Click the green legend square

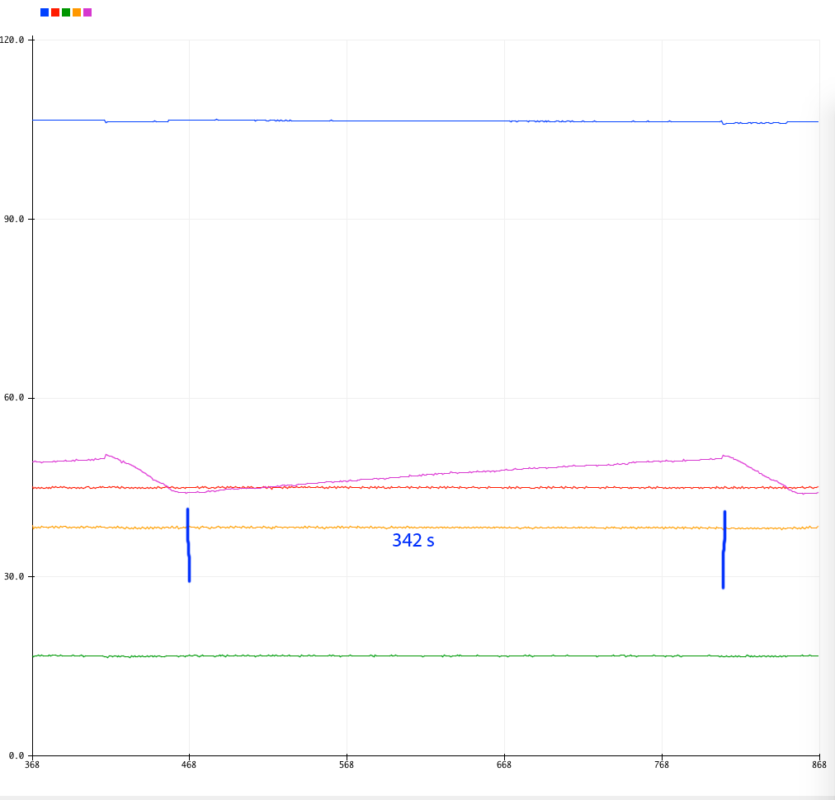pos(66,12)
